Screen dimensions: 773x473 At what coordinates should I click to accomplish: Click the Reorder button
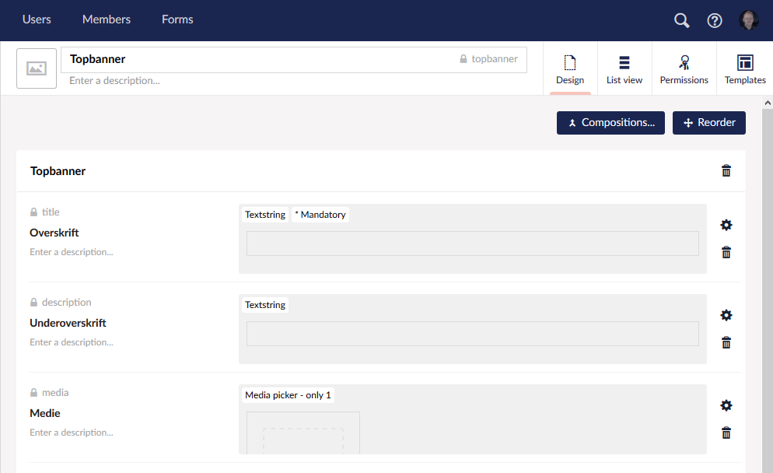tap(709, 123)
